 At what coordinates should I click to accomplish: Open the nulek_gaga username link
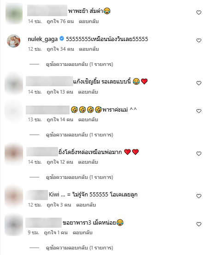tap(43, 39)
